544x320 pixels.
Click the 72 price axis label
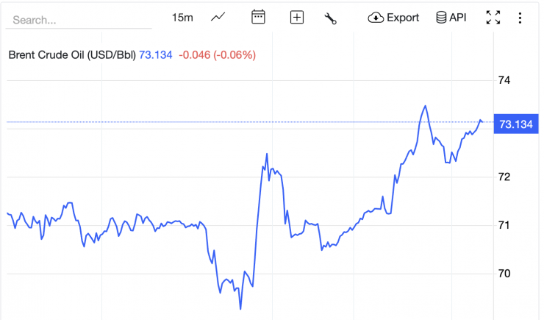[505, 177]
